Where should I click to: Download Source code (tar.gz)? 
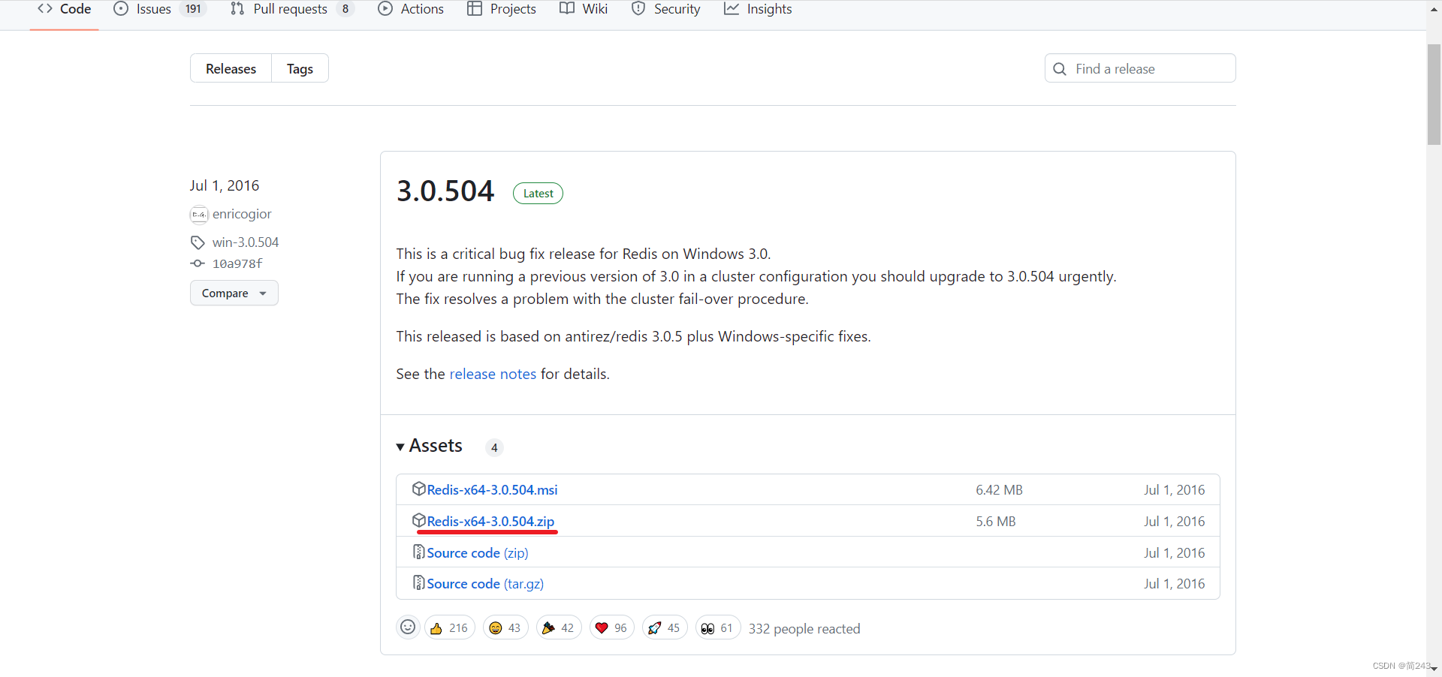[x=485, y=583]
